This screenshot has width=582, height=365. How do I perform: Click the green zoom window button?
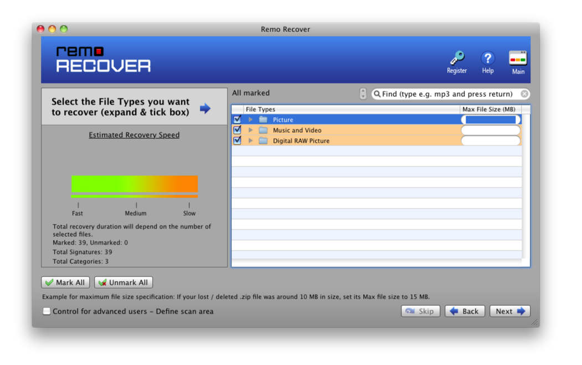click(x=64, y=29)
